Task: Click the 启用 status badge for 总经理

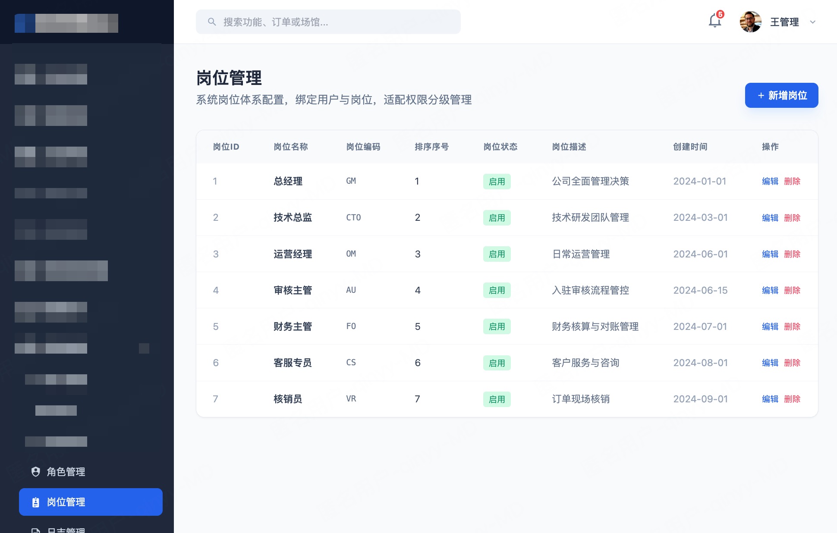Action: tap(497, 182)
